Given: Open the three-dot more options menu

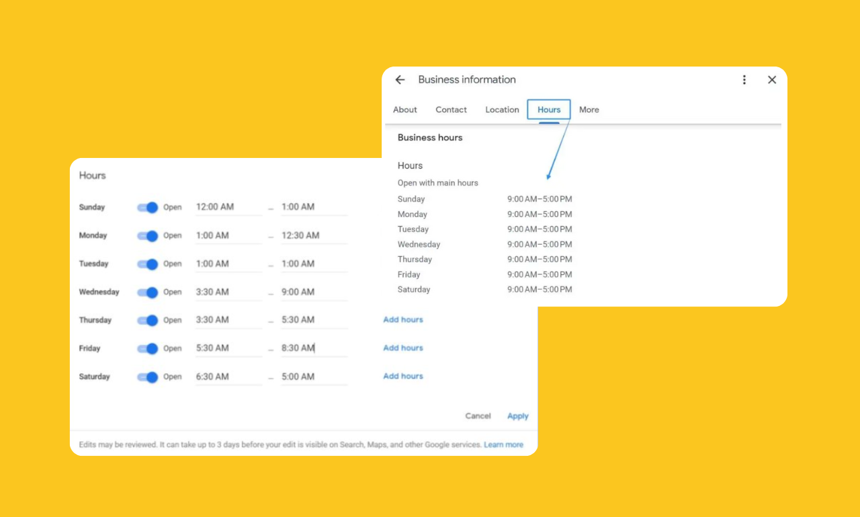Looking at the screenshot, I should coord(744,80).
